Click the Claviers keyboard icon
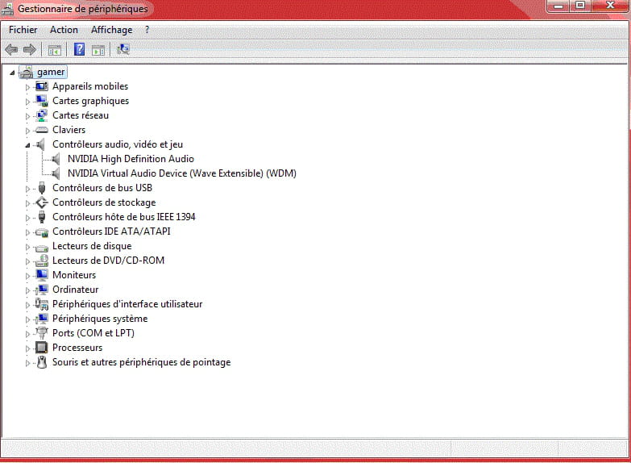The image size is (631, 463). click(41, 130)
